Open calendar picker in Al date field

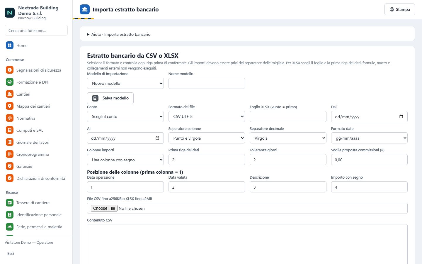[x=157, y=138]
